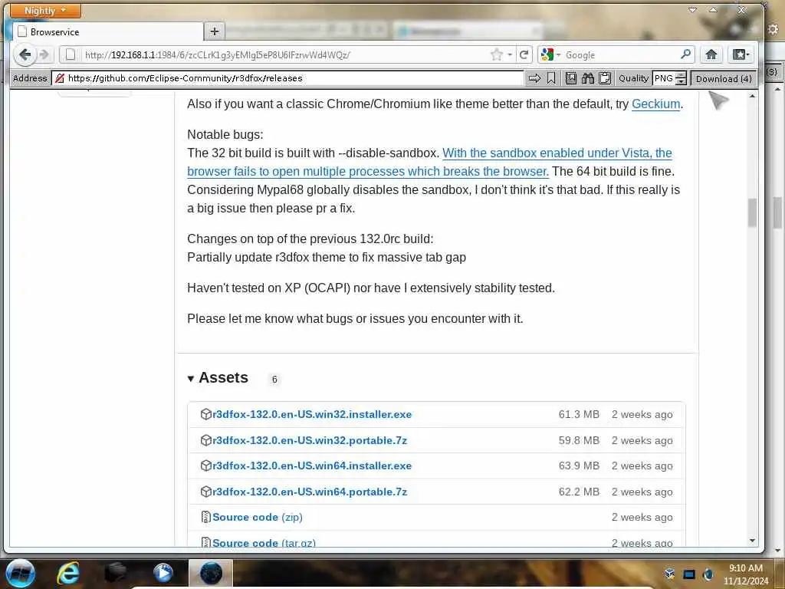This screenshot has width=785, height=589.
Task: Click the page vertical scrollbar thumb
Action: [753, 213]
